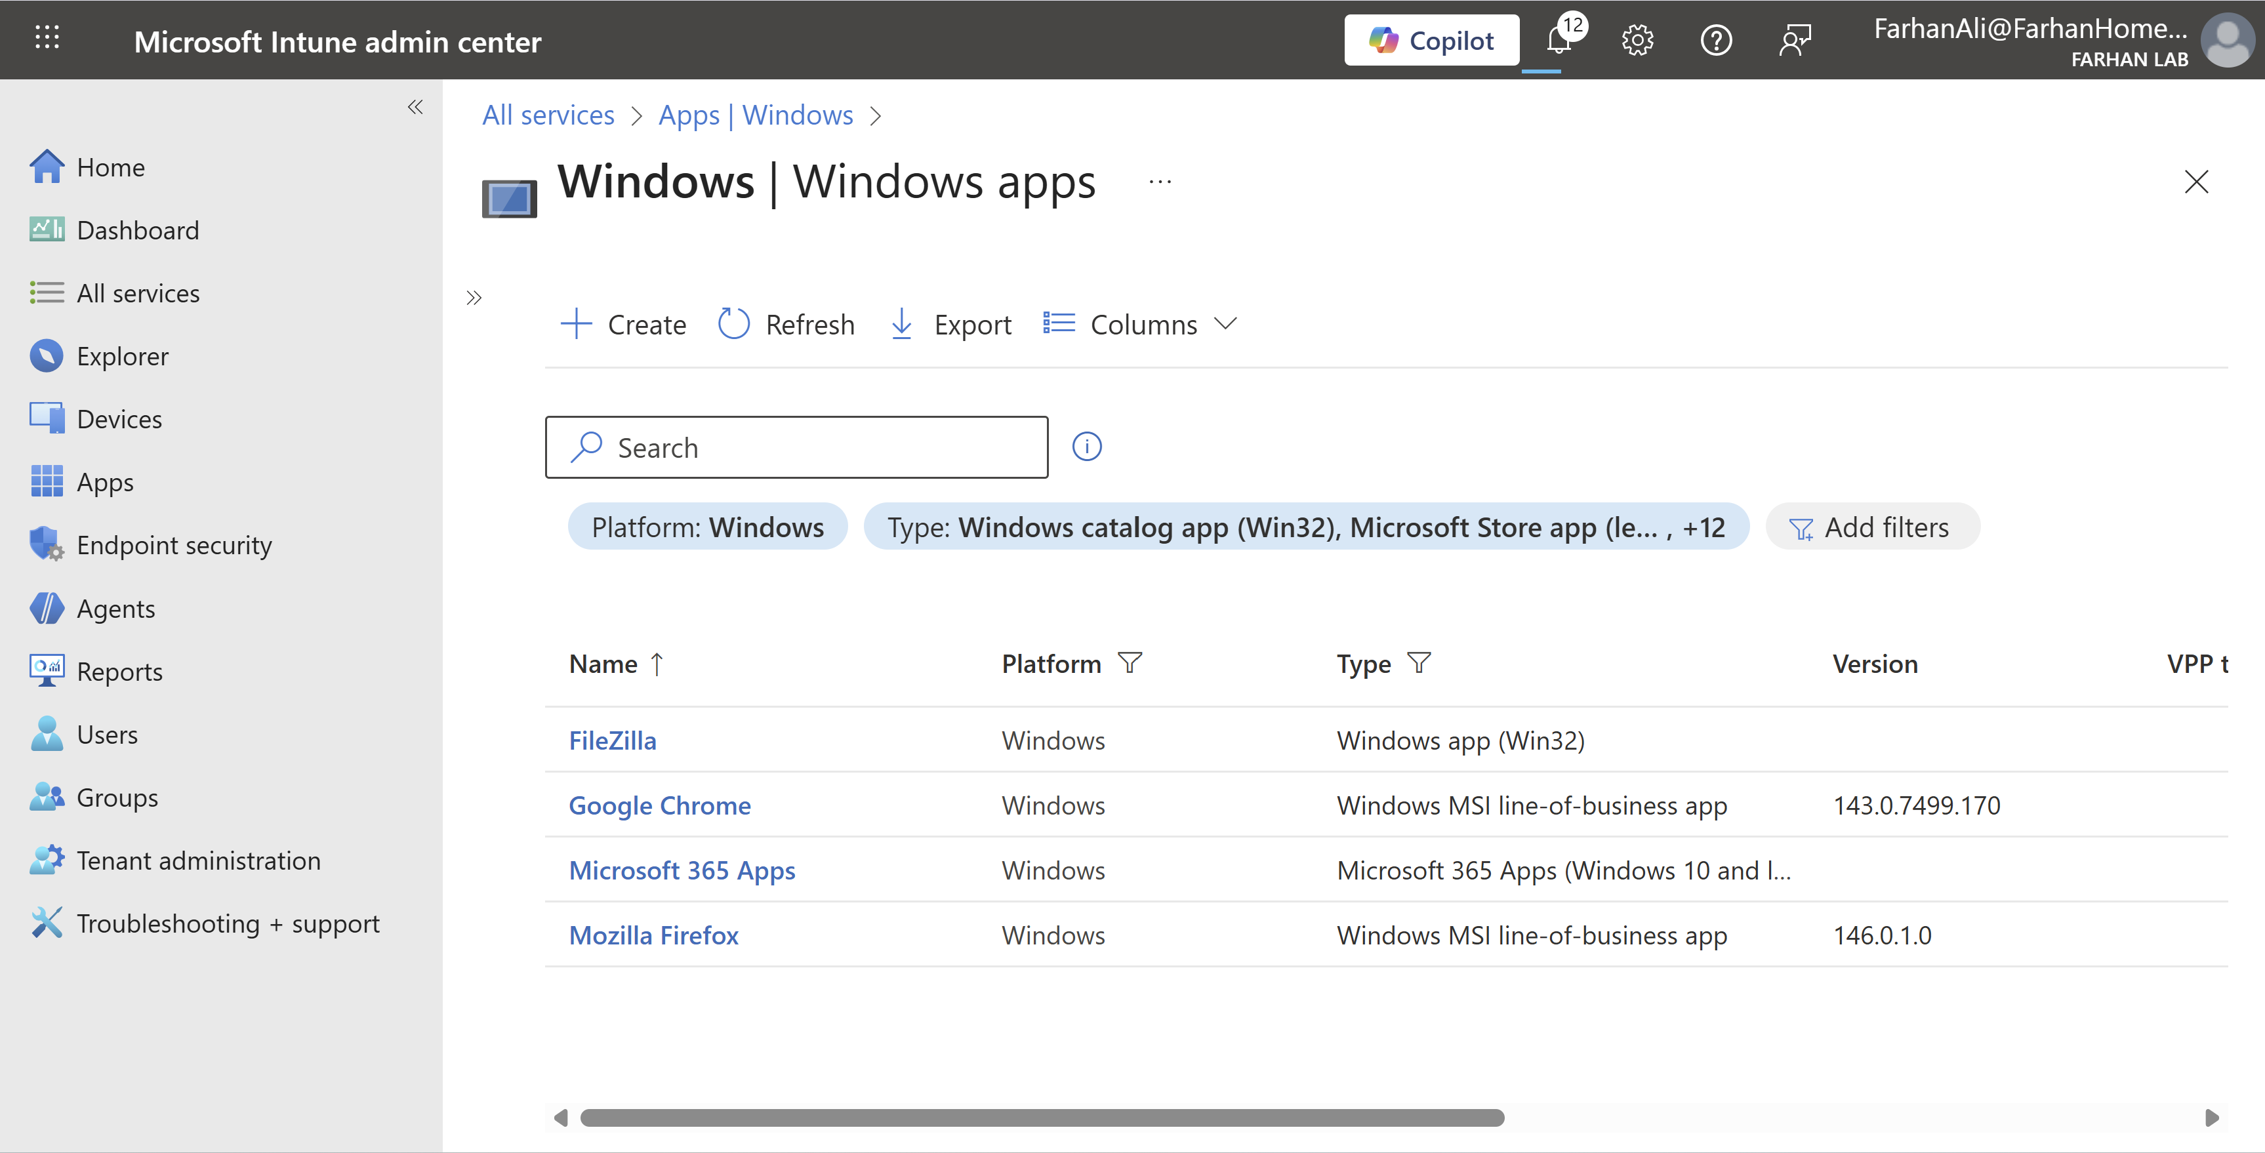Click the search info icon
Image resolution: width=2265 pixels, height=1153 pixels.
click(1087, 447)
